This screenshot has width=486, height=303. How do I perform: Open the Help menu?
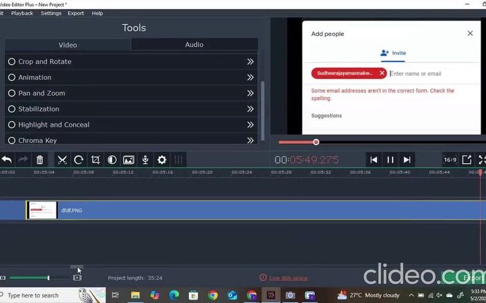[x=97, y=13]
